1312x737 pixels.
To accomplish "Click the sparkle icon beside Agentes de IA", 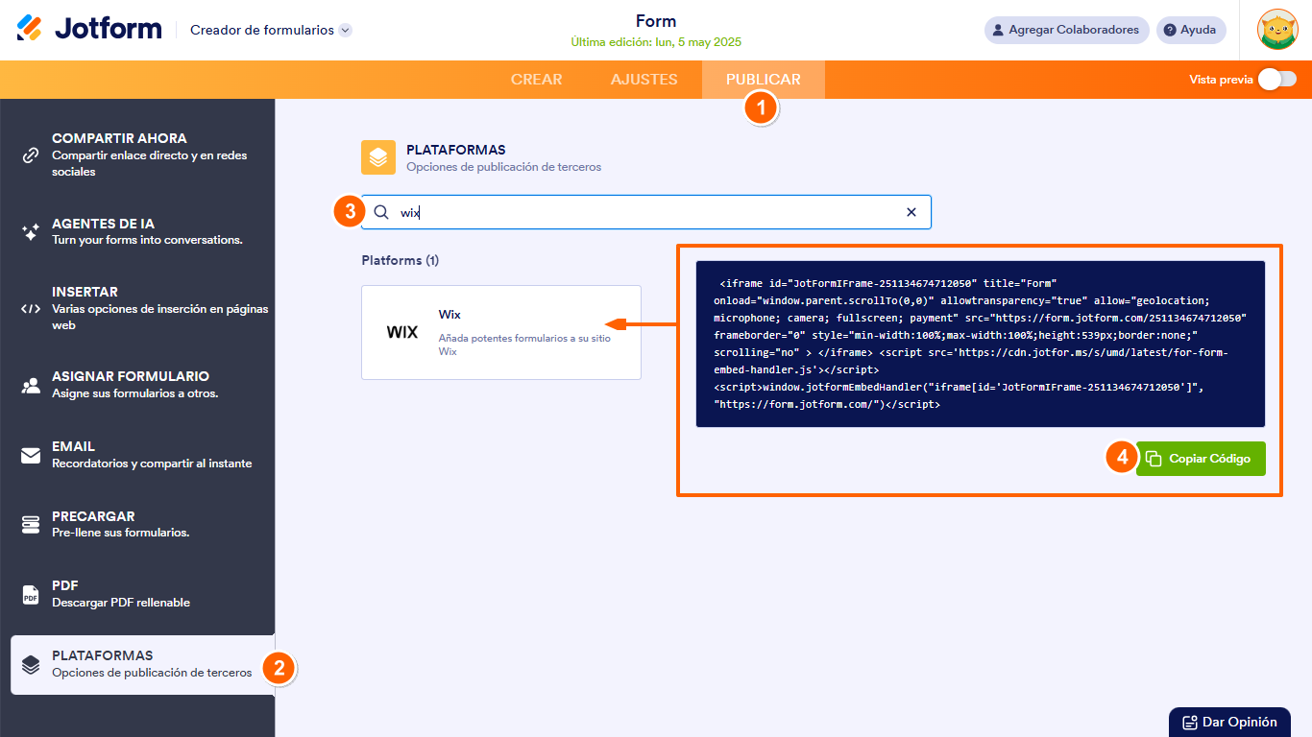I will click(x=31, y=231).
